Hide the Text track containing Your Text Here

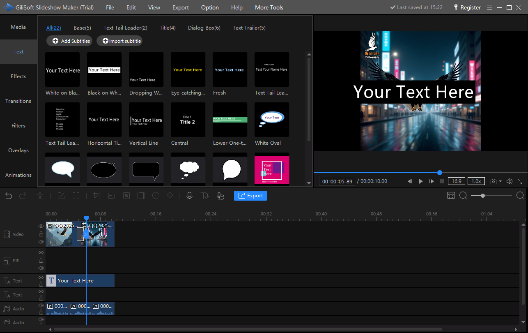pyautogui.click(x=41, y=277)
